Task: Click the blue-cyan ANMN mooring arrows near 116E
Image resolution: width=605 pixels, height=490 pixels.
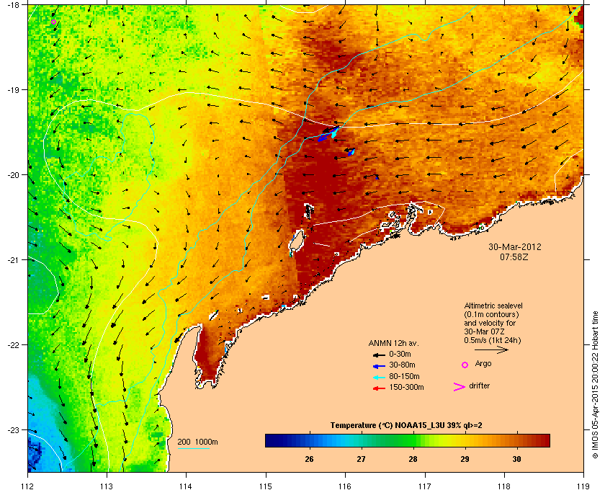Action: (x=328, y=133)
